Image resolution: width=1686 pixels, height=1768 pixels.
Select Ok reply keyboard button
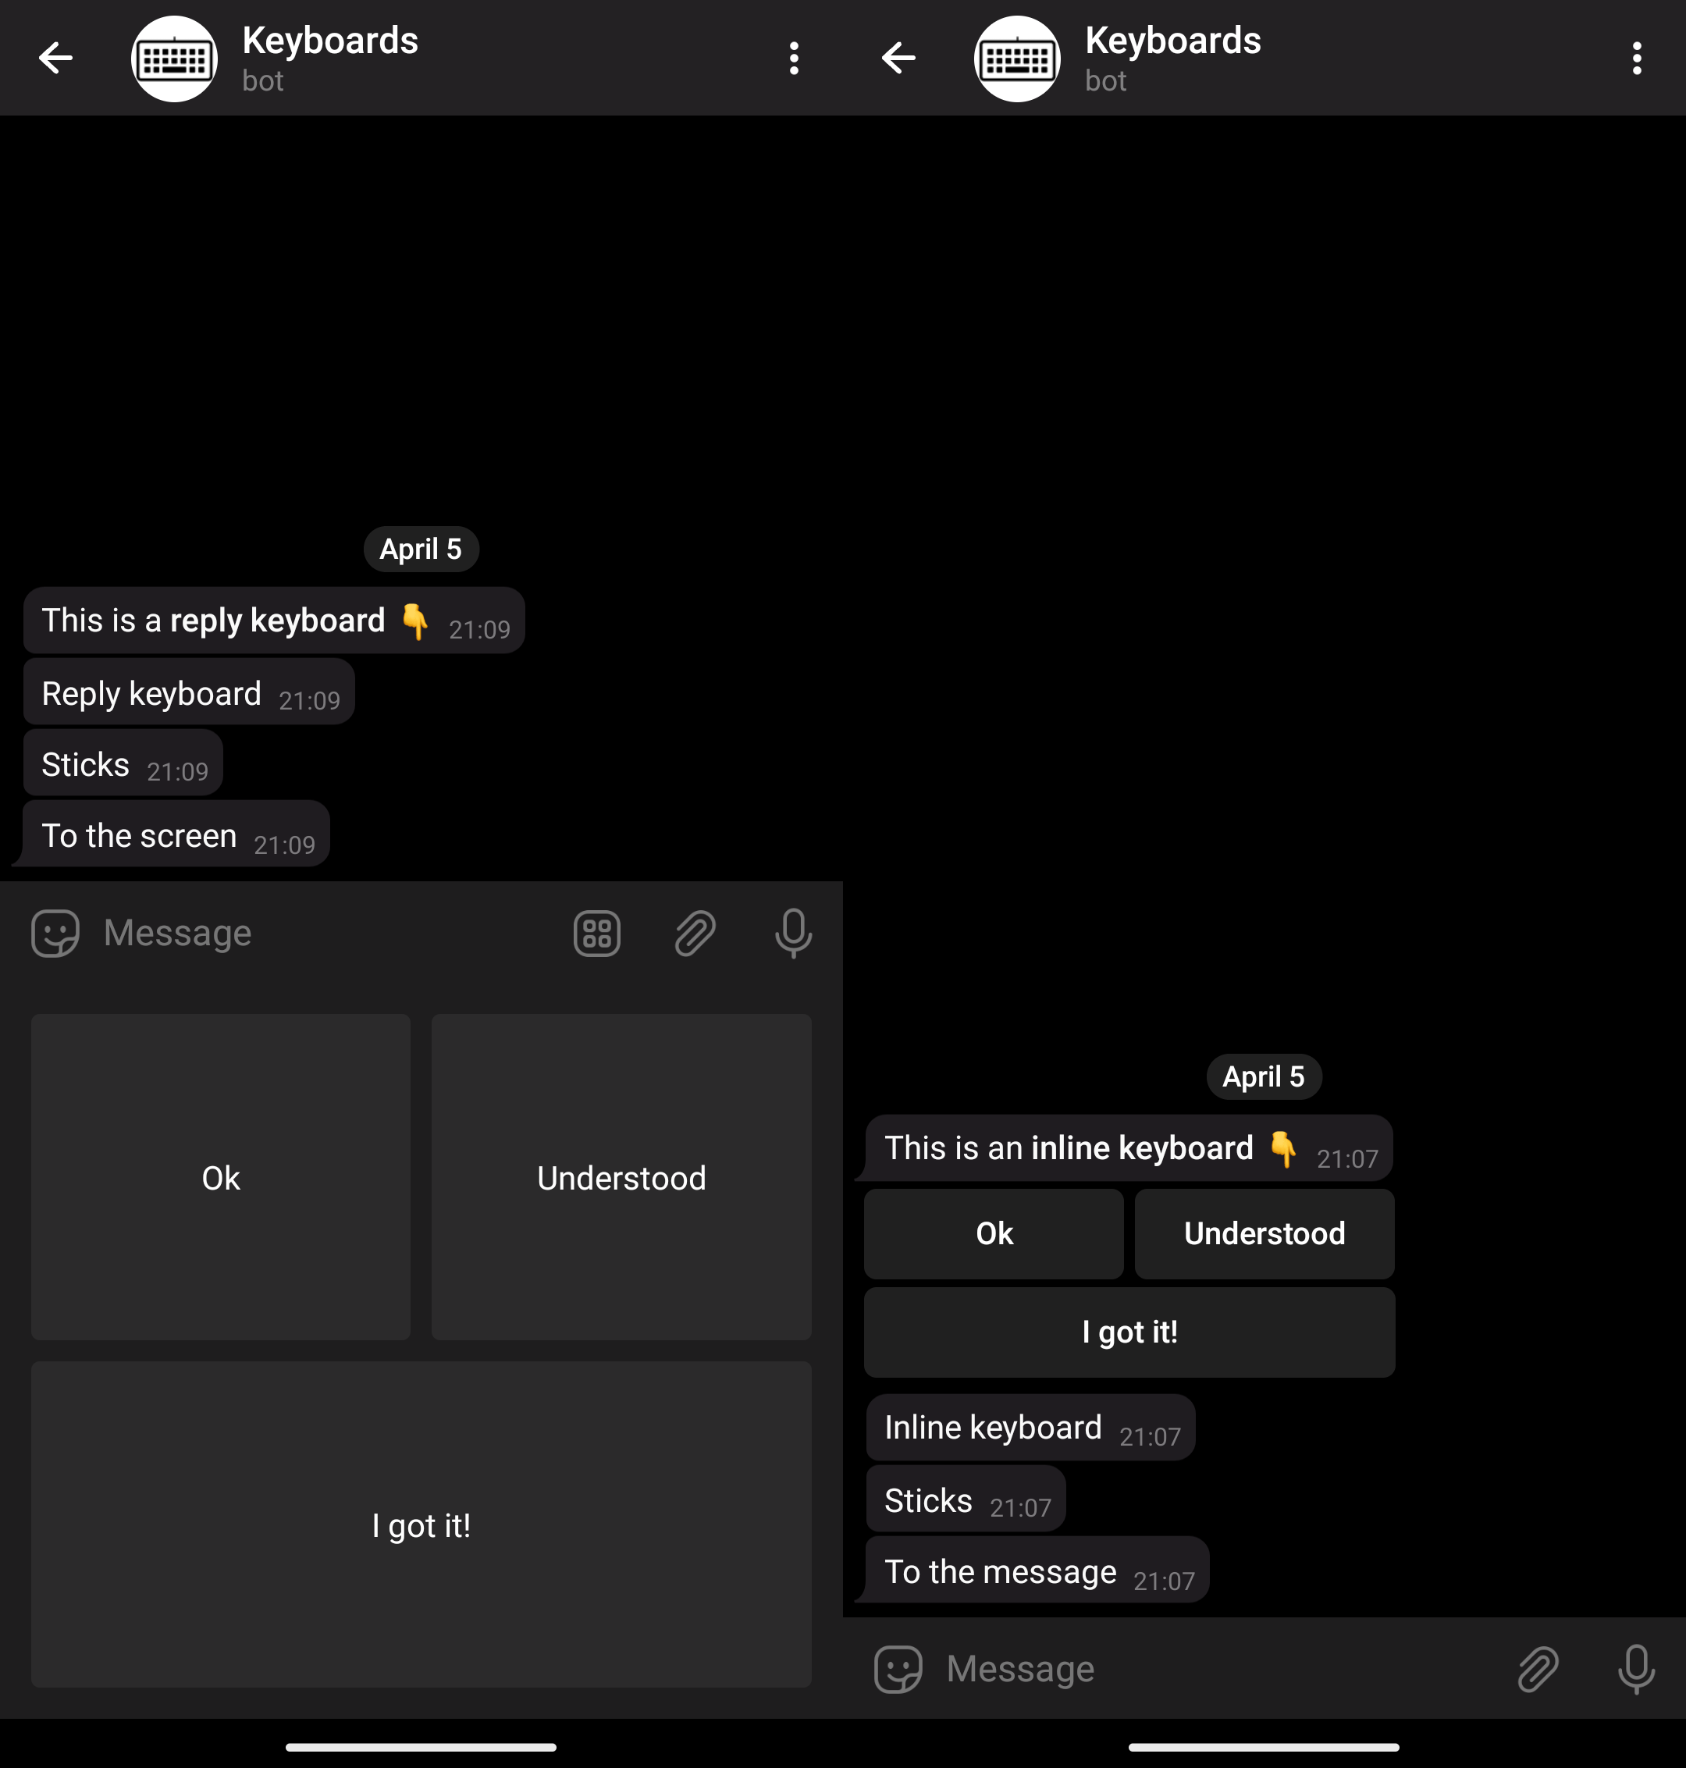pyautogui.click(x=219, y=1176)
